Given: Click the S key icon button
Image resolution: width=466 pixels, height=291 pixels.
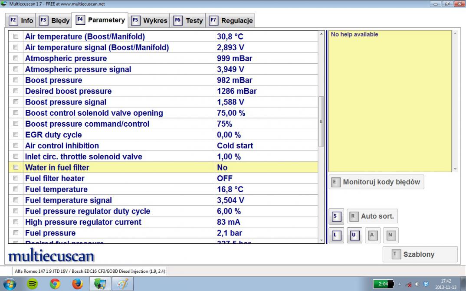Looking at the screenshot, I should click(335, 216).
